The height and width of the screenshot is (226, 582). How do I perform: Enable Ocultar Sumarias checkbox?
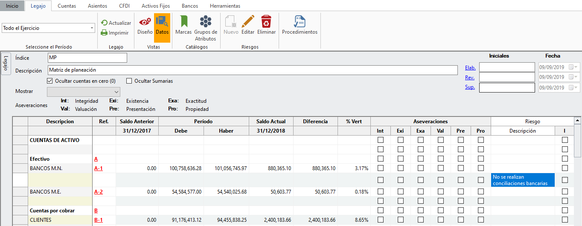tap(129, 81)
